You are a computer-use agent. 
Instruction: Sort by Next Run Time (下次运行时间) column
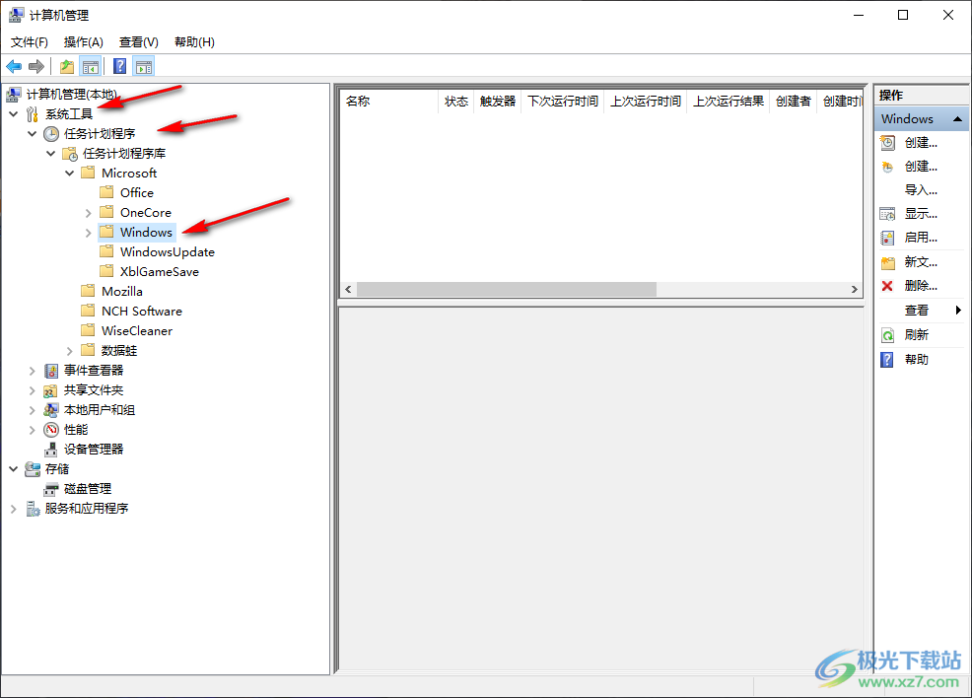563,101
